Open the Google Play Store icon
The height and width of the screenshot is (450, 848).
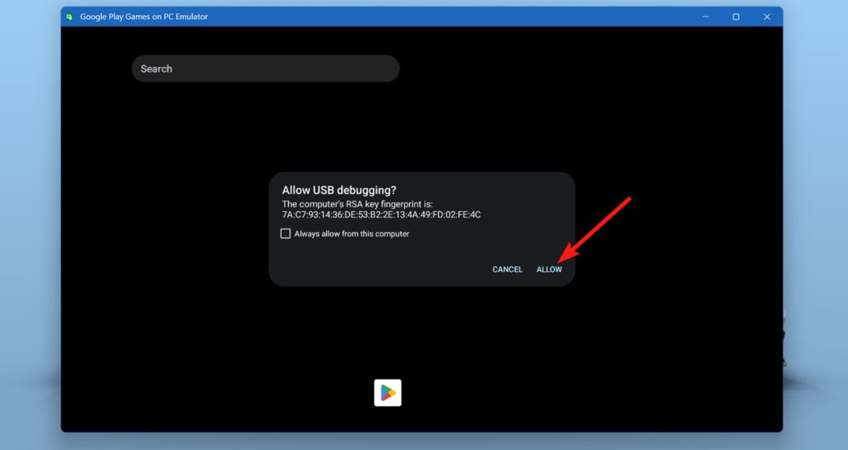(388, 393)
